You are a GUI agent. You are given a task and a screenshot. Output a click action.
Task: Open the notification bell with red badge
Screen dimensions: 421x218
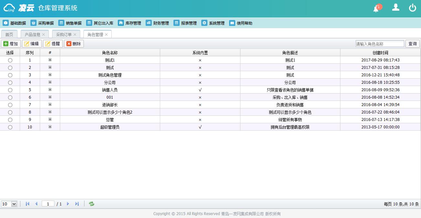(x=376, y=8)
